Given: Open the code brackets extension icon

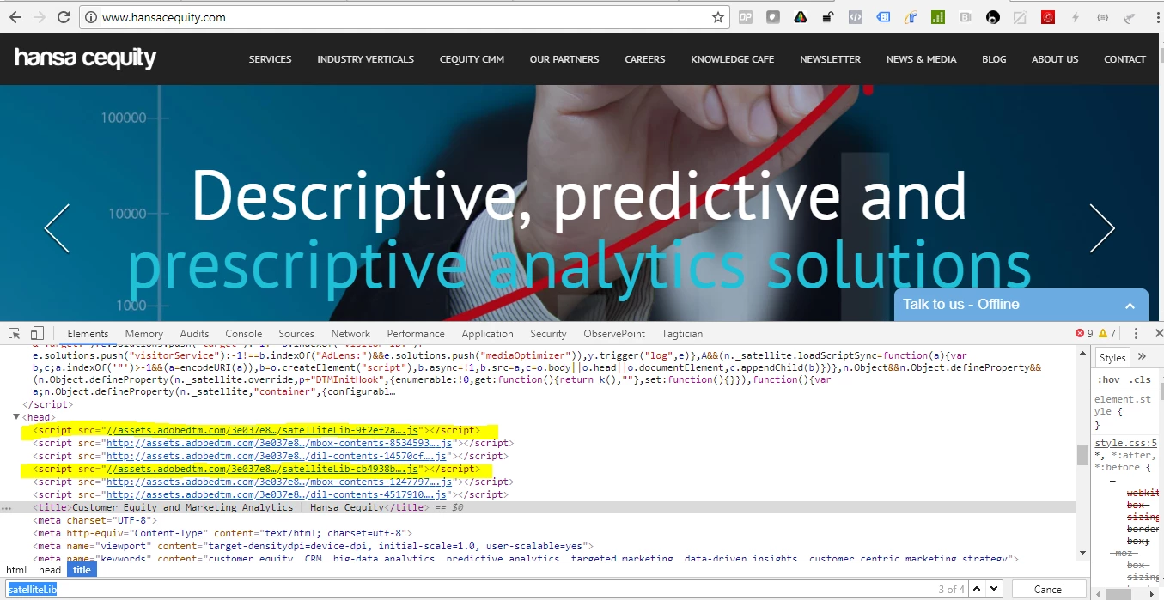Looking at the screenshot, I should pos(856,17).
